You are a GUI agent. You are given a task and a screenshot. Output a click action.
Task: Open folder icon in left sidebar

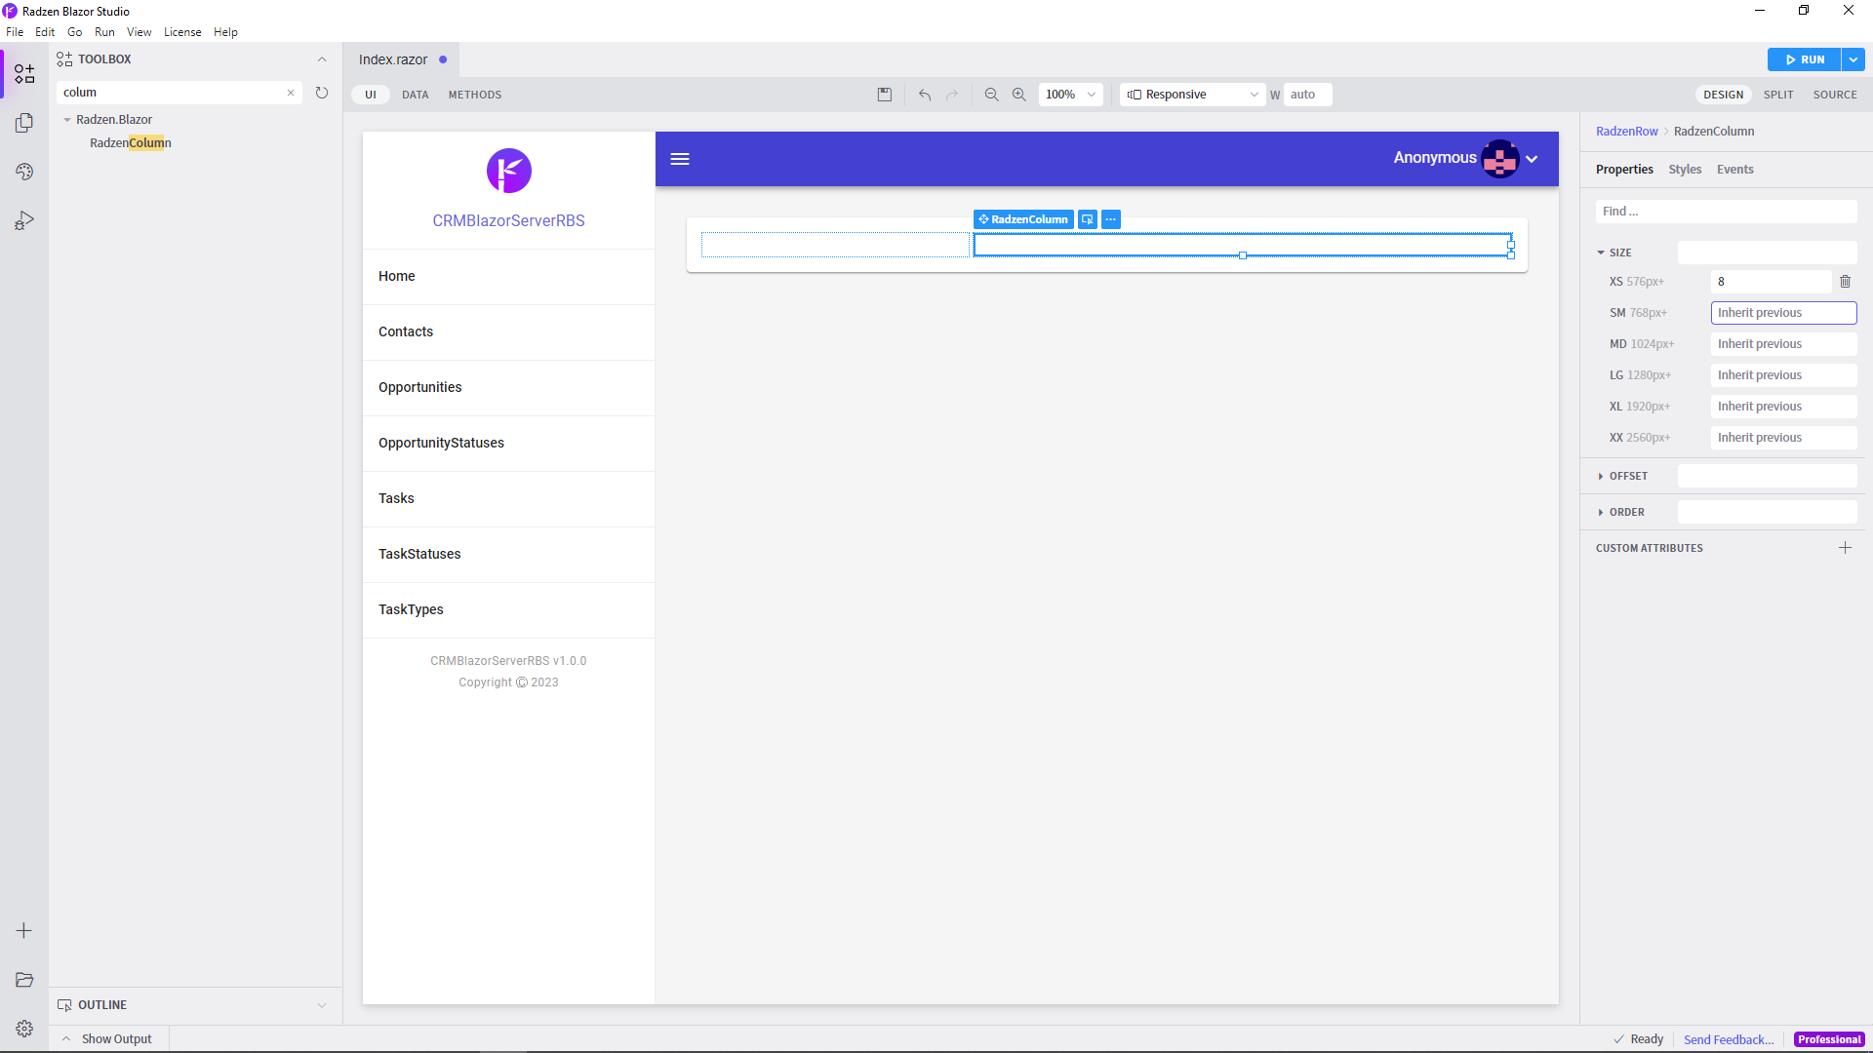(x=24, y=980)
